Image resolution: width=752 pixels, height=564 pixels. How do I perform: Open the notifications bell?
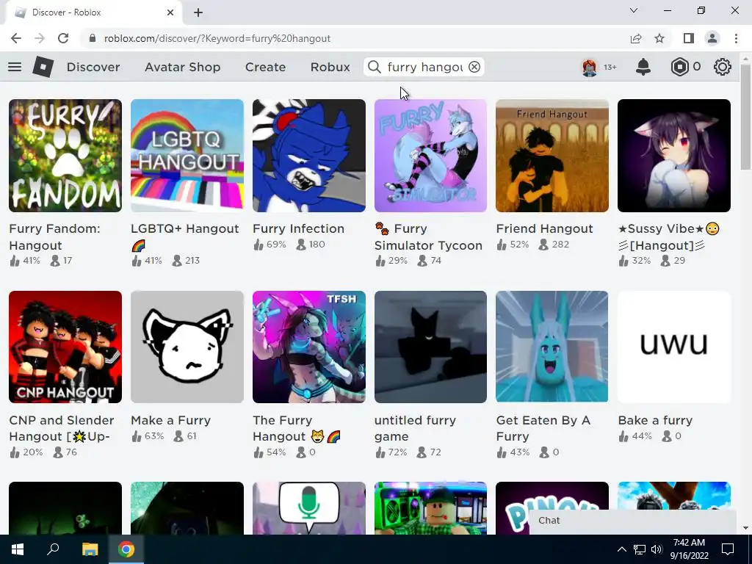pos(643,67)
